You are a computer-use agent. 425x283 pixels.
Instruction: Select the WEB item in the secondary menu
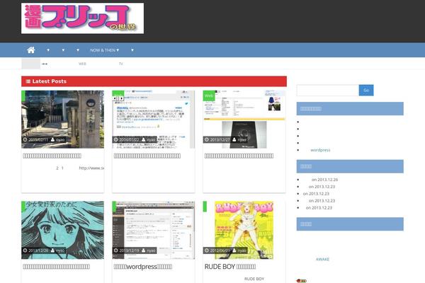(82, 64)
